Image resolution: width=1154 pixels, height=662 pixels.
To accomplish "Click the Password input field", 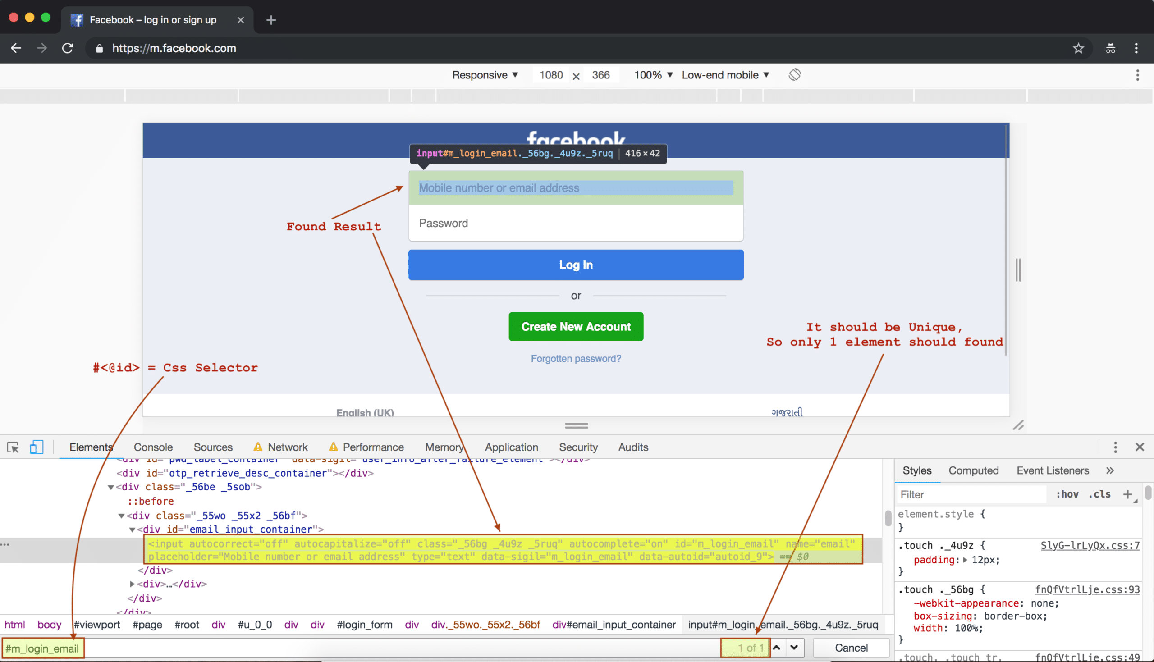I will (x=576, y=223).
